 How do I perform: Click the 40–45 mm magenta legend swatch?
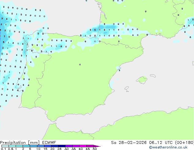tap(83, 146)
